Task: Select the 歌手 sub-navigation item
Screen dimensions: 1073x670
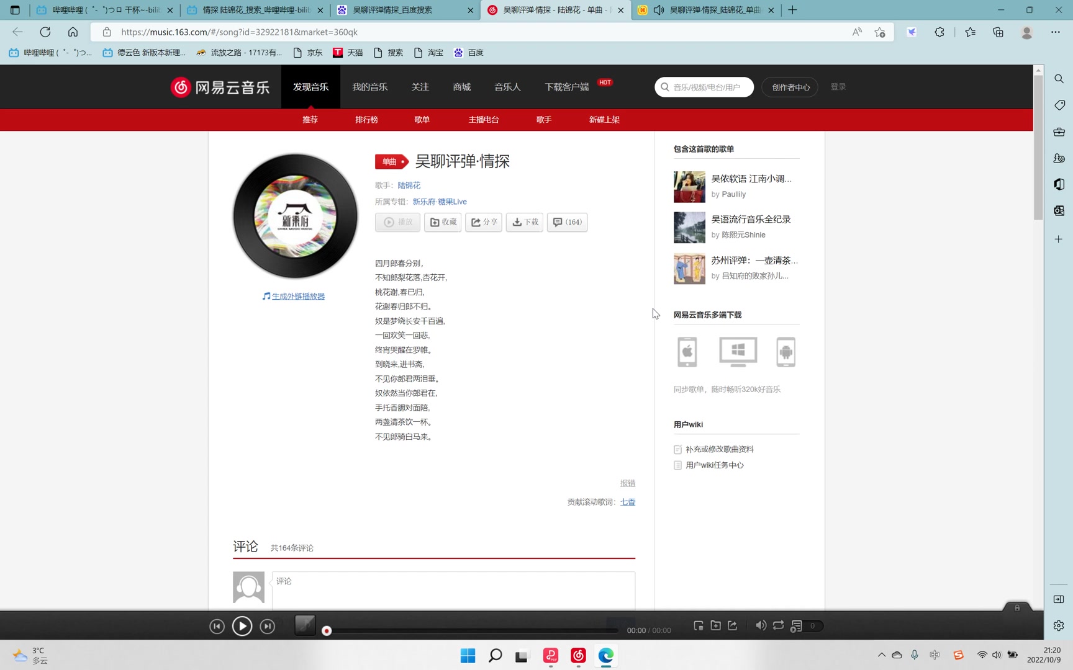Action: point(544,120)
